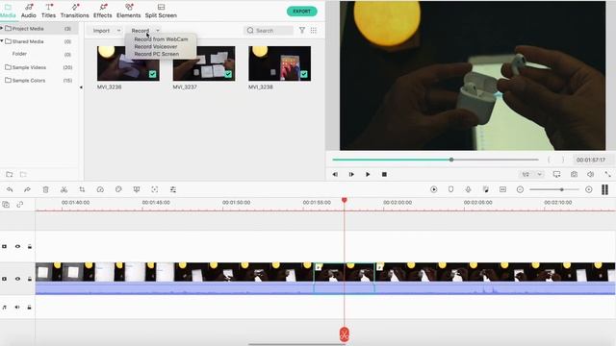Select the Folder item under Shared Media

point(19,54)
